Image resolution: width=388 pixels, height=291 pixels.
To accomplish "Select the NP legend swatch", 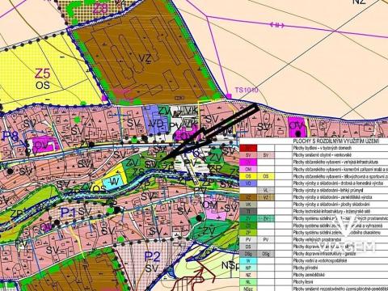I will (248, 268).
